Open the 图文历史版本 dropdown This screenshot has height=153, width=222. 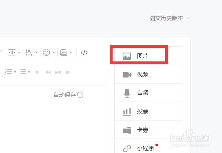[x=170, y=18]
